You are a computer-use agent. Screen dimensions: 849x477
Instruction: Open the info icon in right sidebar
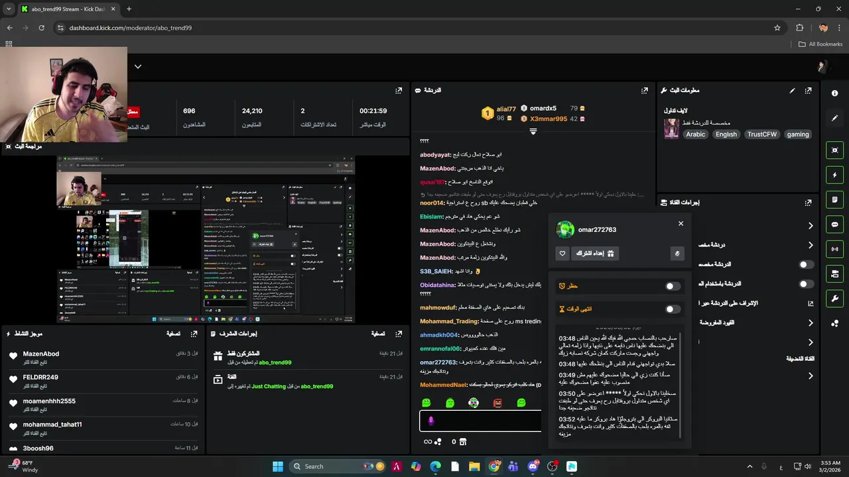pyautogui.click(x=834, y=93)
